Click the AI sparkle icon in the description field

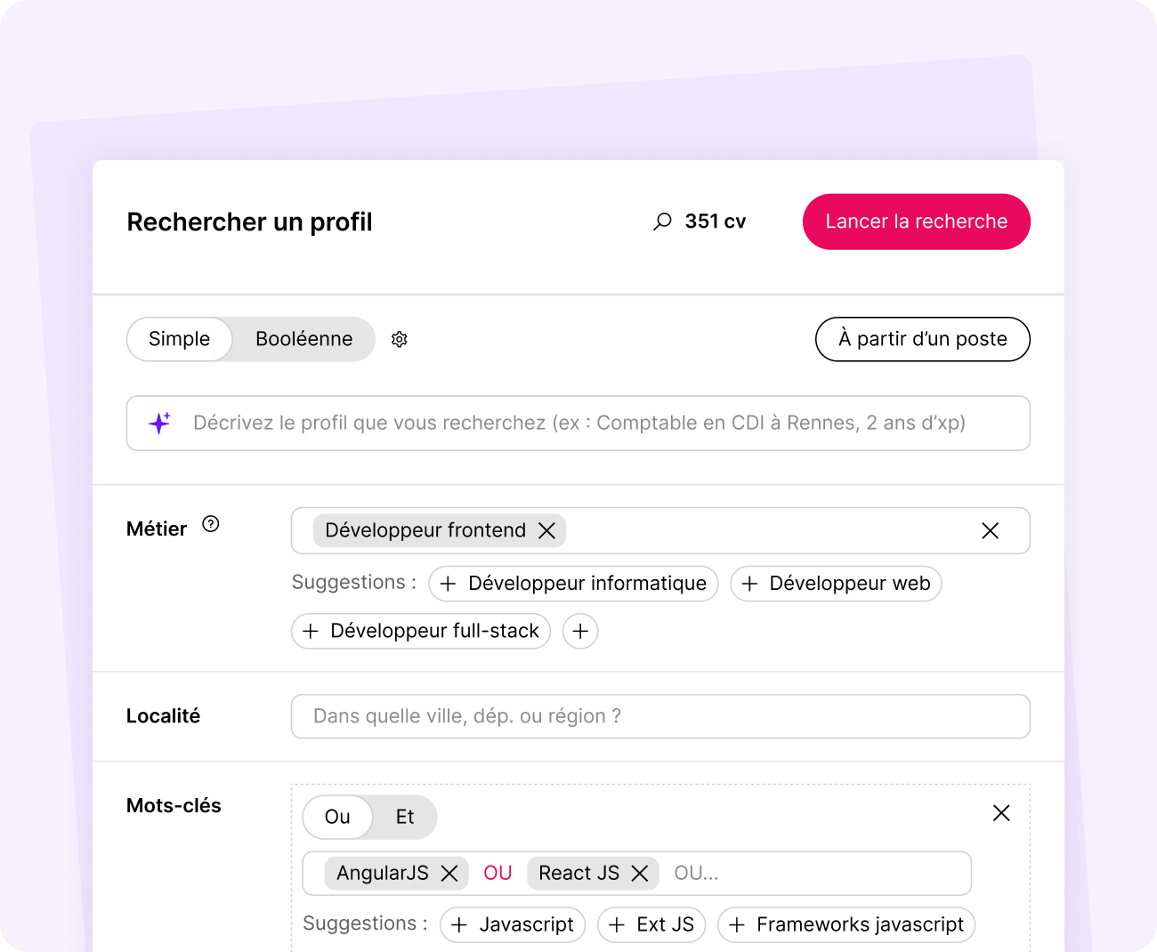click(159, 423)
